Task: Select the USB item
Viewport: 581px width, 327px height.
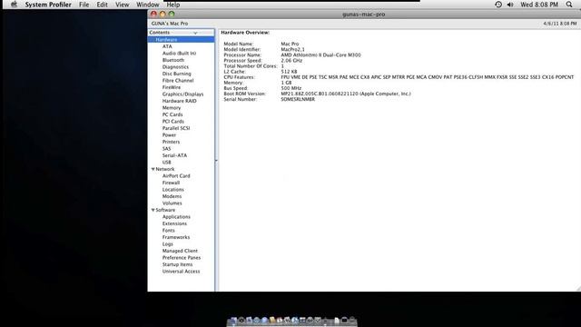Action: [166, 163]
